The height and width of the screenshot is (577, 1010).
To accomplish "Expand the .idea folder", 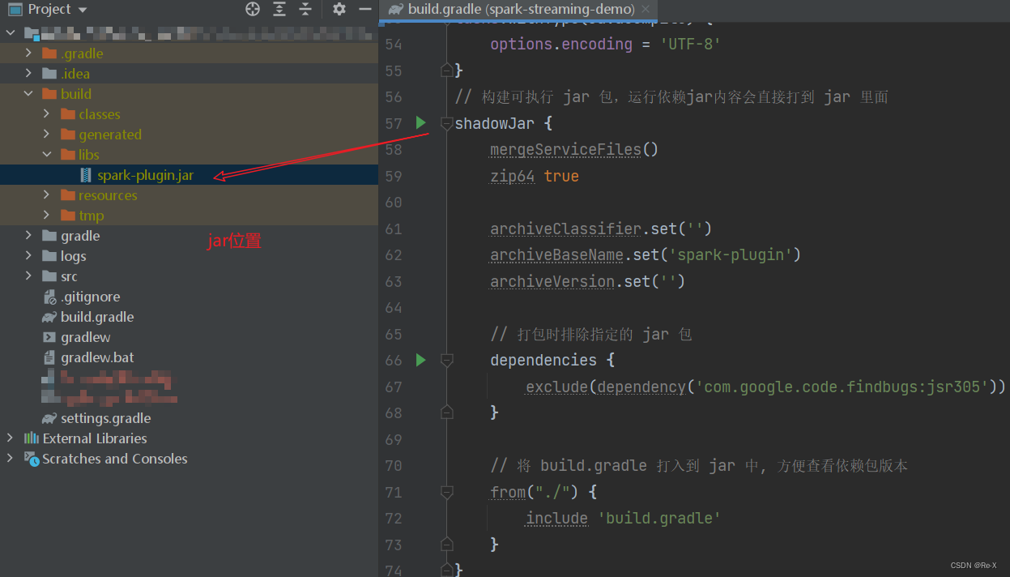I will point(28,74).
